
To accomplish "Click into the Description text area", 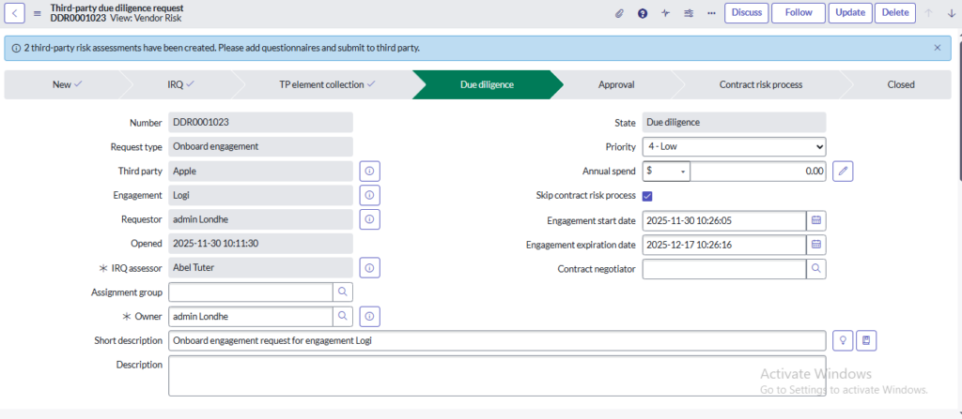I will pyautogui.click(x=497, y=375).
